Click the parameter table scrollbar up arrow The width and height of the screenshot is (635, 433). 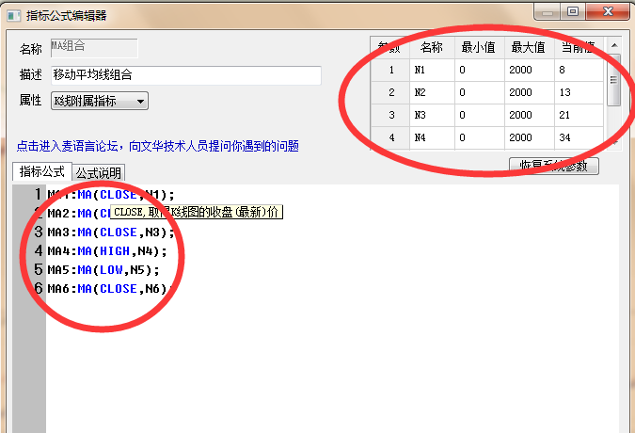click(613, 44)
